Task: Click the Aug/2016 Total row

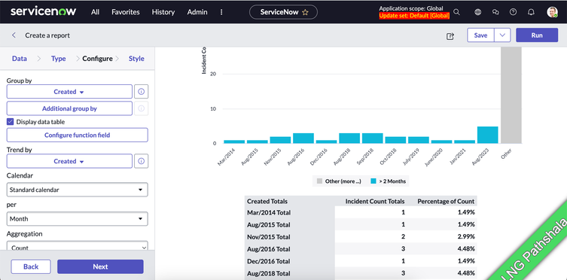Action: coord(361,248)
